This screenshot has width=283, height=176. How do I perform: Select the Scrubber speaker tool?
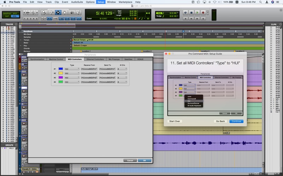[72, 12]
